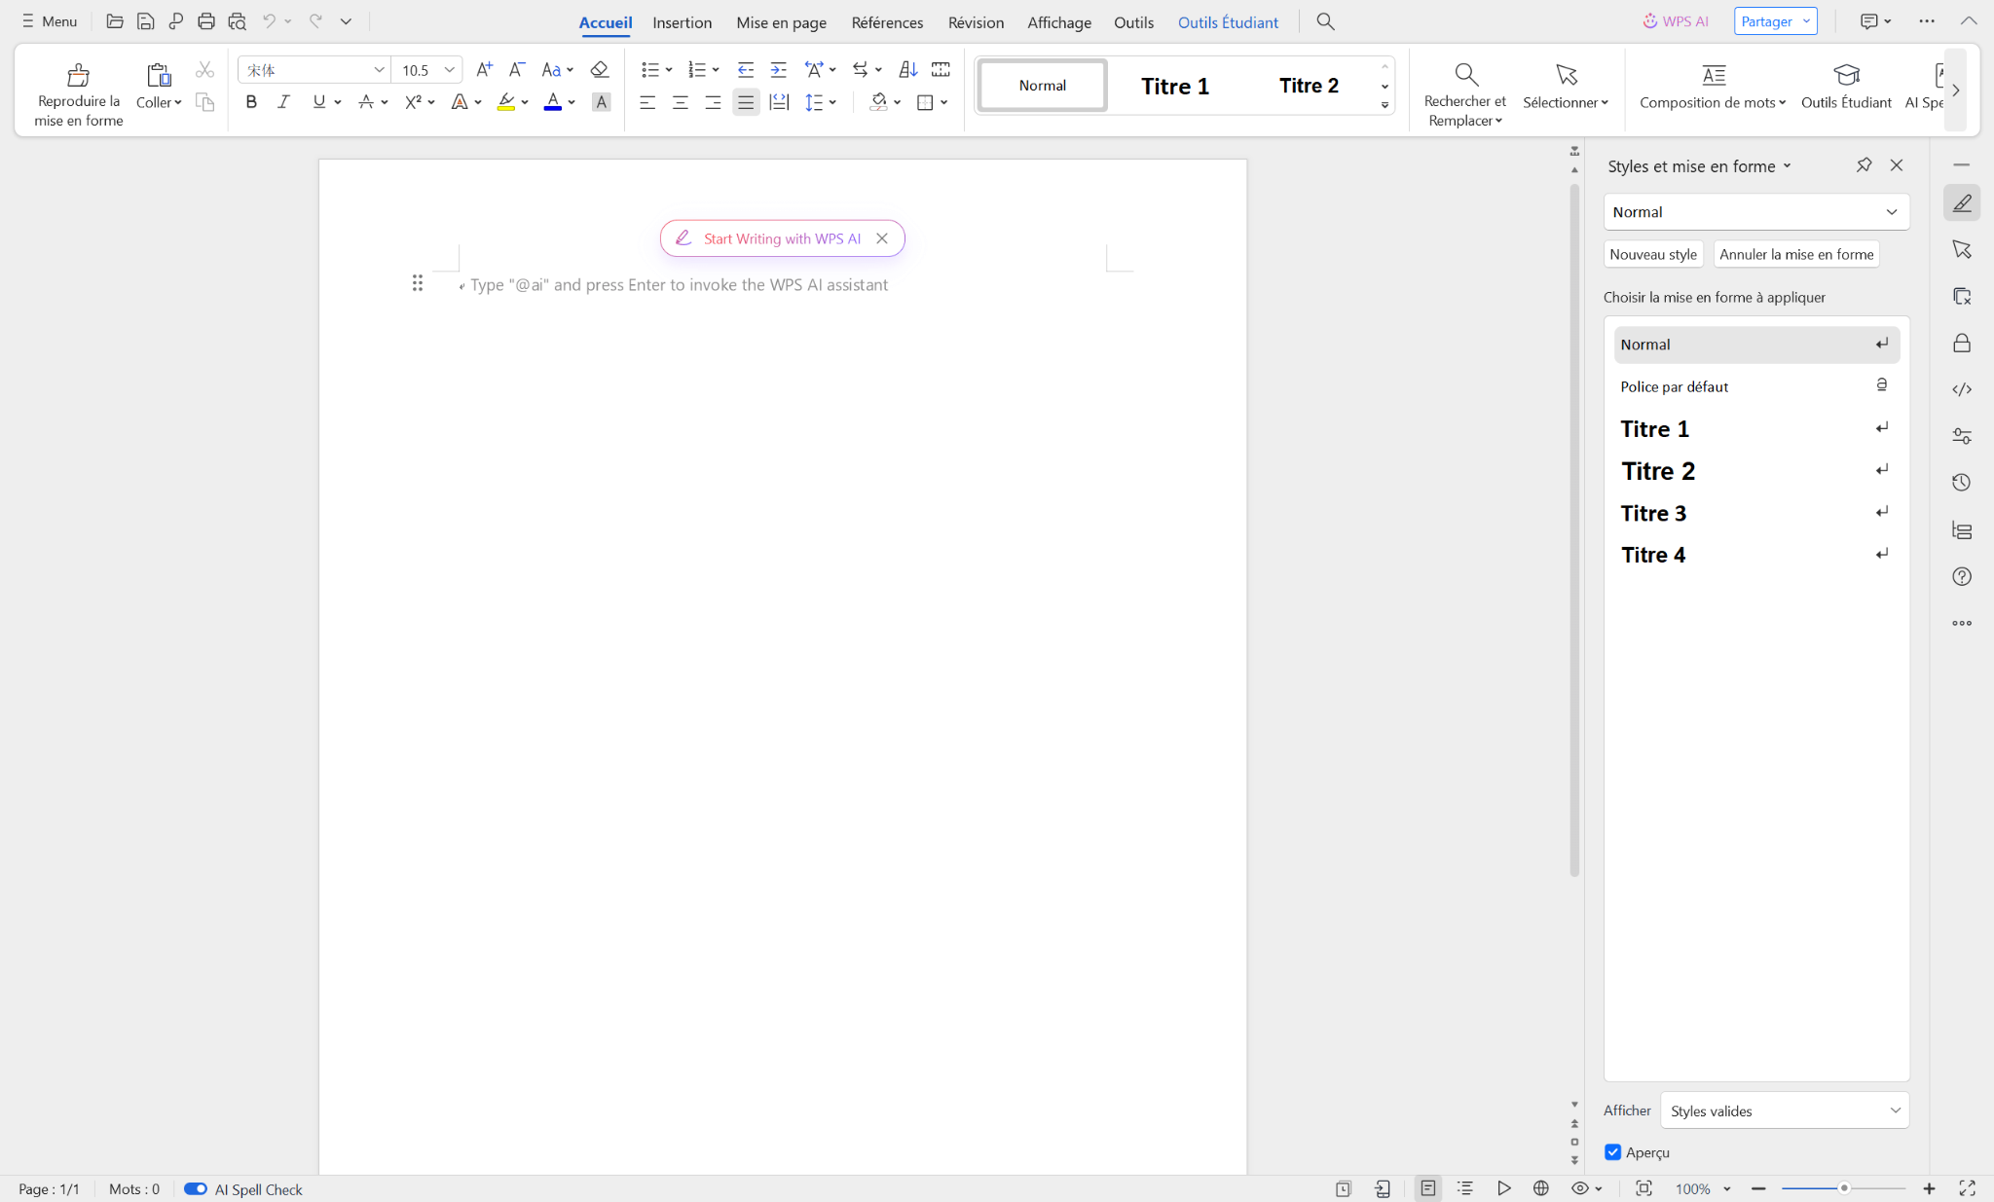Switch to the Insertion tab
This screenshot has height=1202, width=1994.
pyautogui.click(x=682, y=22)
